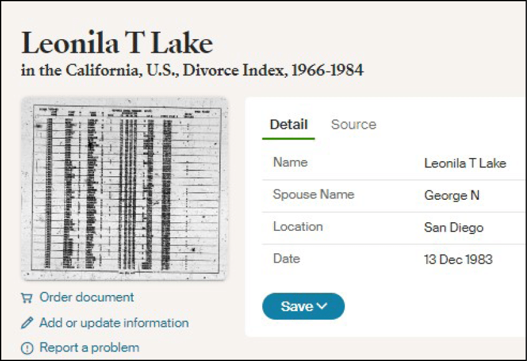
Task: Switch to the Detail tab
Action: 288,124
